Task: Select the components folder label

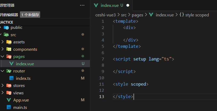Action: pyautogui.click(x=25, y=49)
